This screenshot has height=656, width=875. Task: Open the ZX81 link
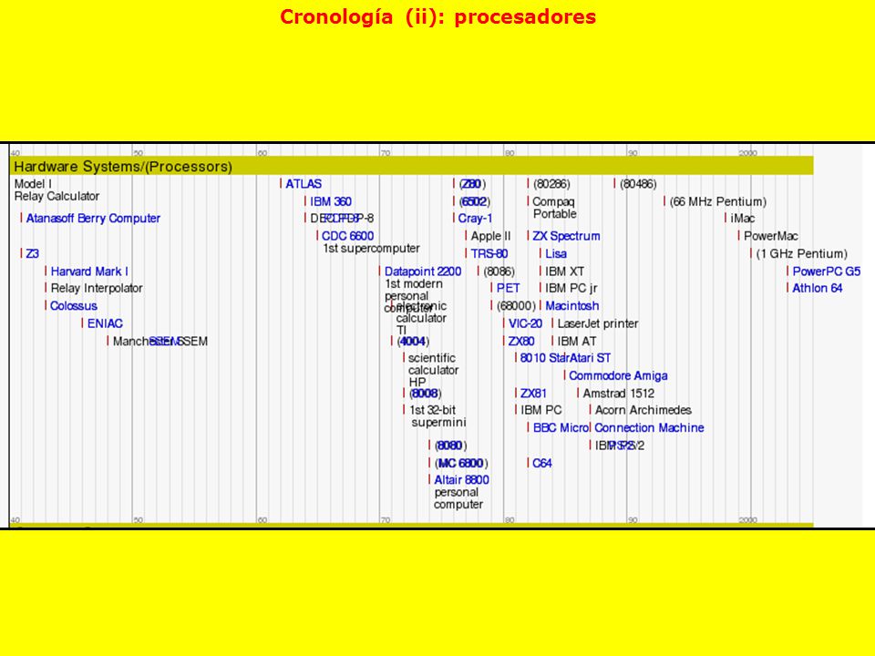click(533, 394)
